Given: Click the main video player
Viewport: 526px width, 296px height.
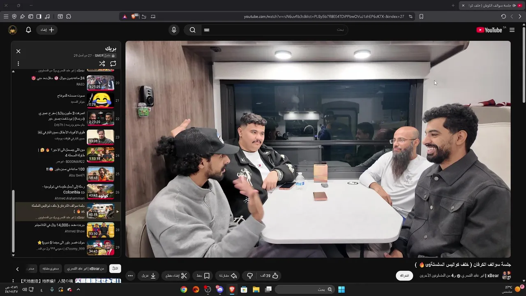Looking at the screenshot, I should click(x=318, y=149).
